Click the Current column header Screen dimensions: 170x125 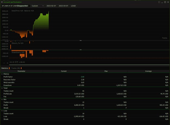64,71
